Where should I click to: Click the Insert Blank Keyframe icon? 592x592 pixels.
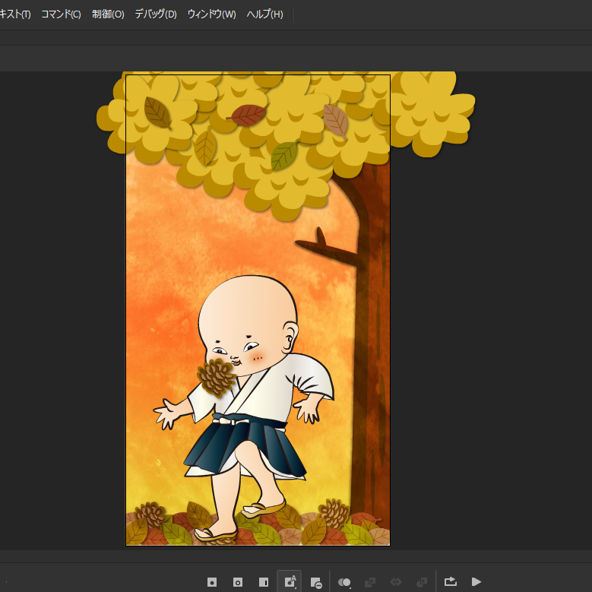[x=238, y=582]
